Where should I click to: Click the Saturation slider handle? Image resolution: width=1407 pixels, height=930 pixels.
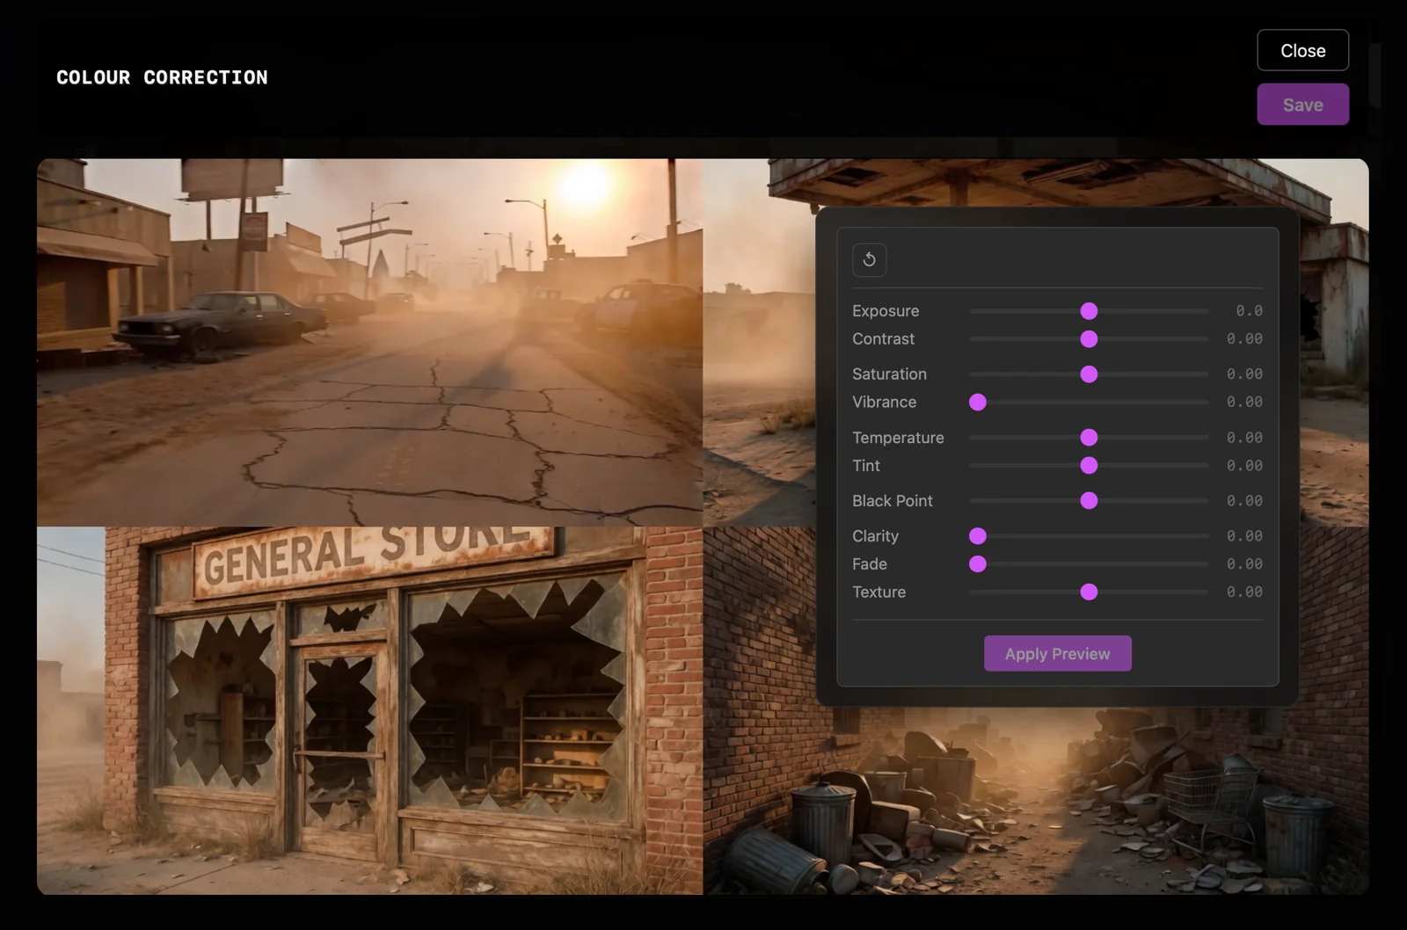pos(1089,374)
